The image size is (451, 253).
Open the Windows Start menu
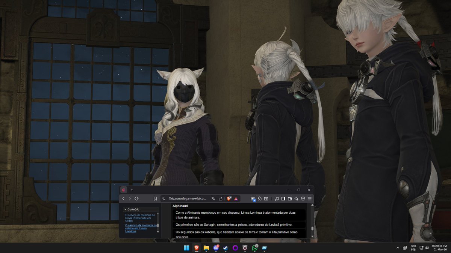(186, 248)
